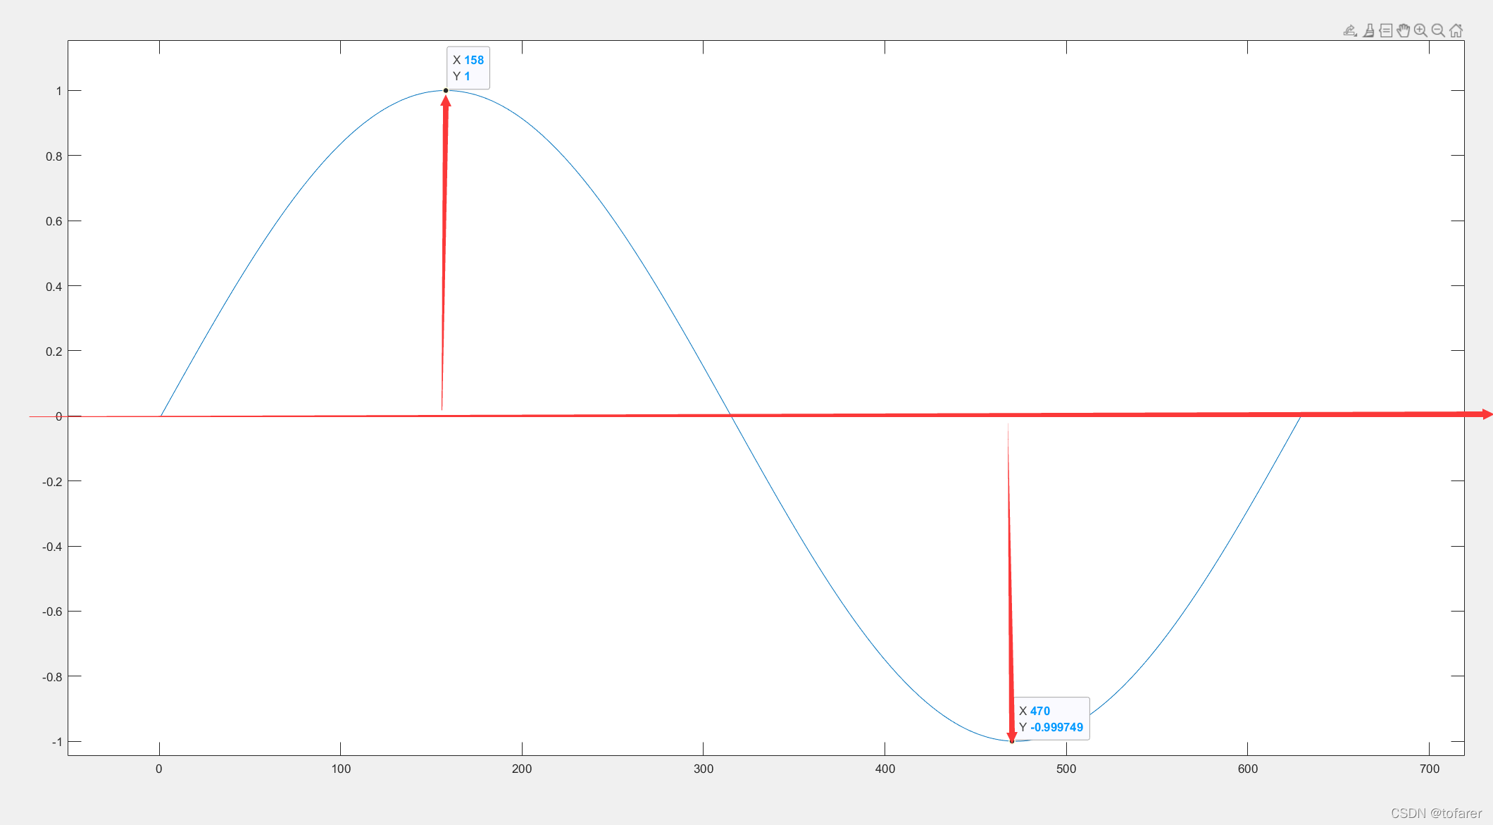Select the peak marker point at Y 1

click(x=446, y=90)
